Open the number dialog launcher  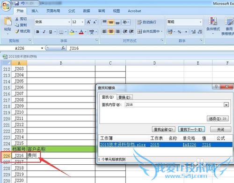pos(201,40)
